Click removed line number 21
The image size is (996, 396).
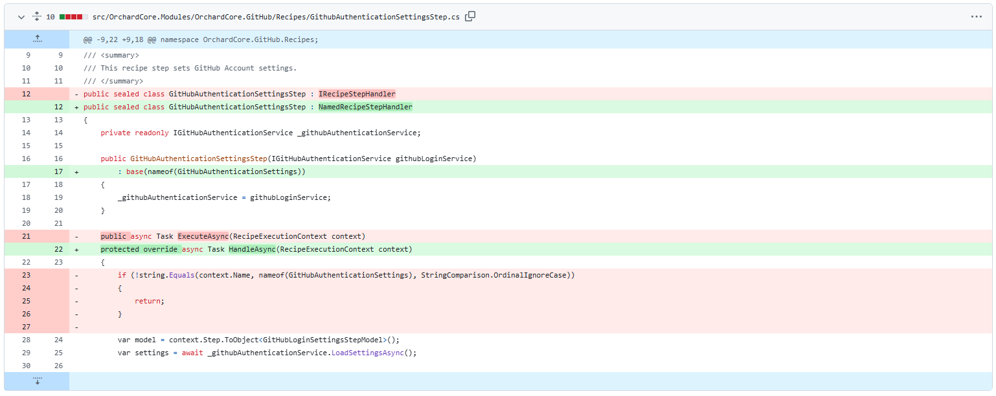click(26, 236)
